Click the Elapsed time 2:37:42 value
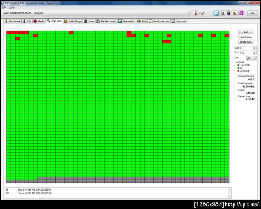This screenshot has height=209, width=261. [250, 99]
